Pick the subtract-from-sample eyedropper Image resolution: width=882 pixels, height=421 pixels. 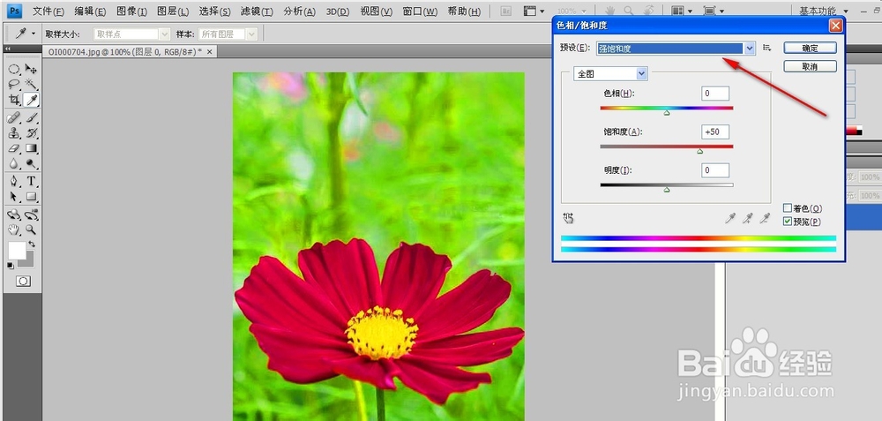[764, 218]
